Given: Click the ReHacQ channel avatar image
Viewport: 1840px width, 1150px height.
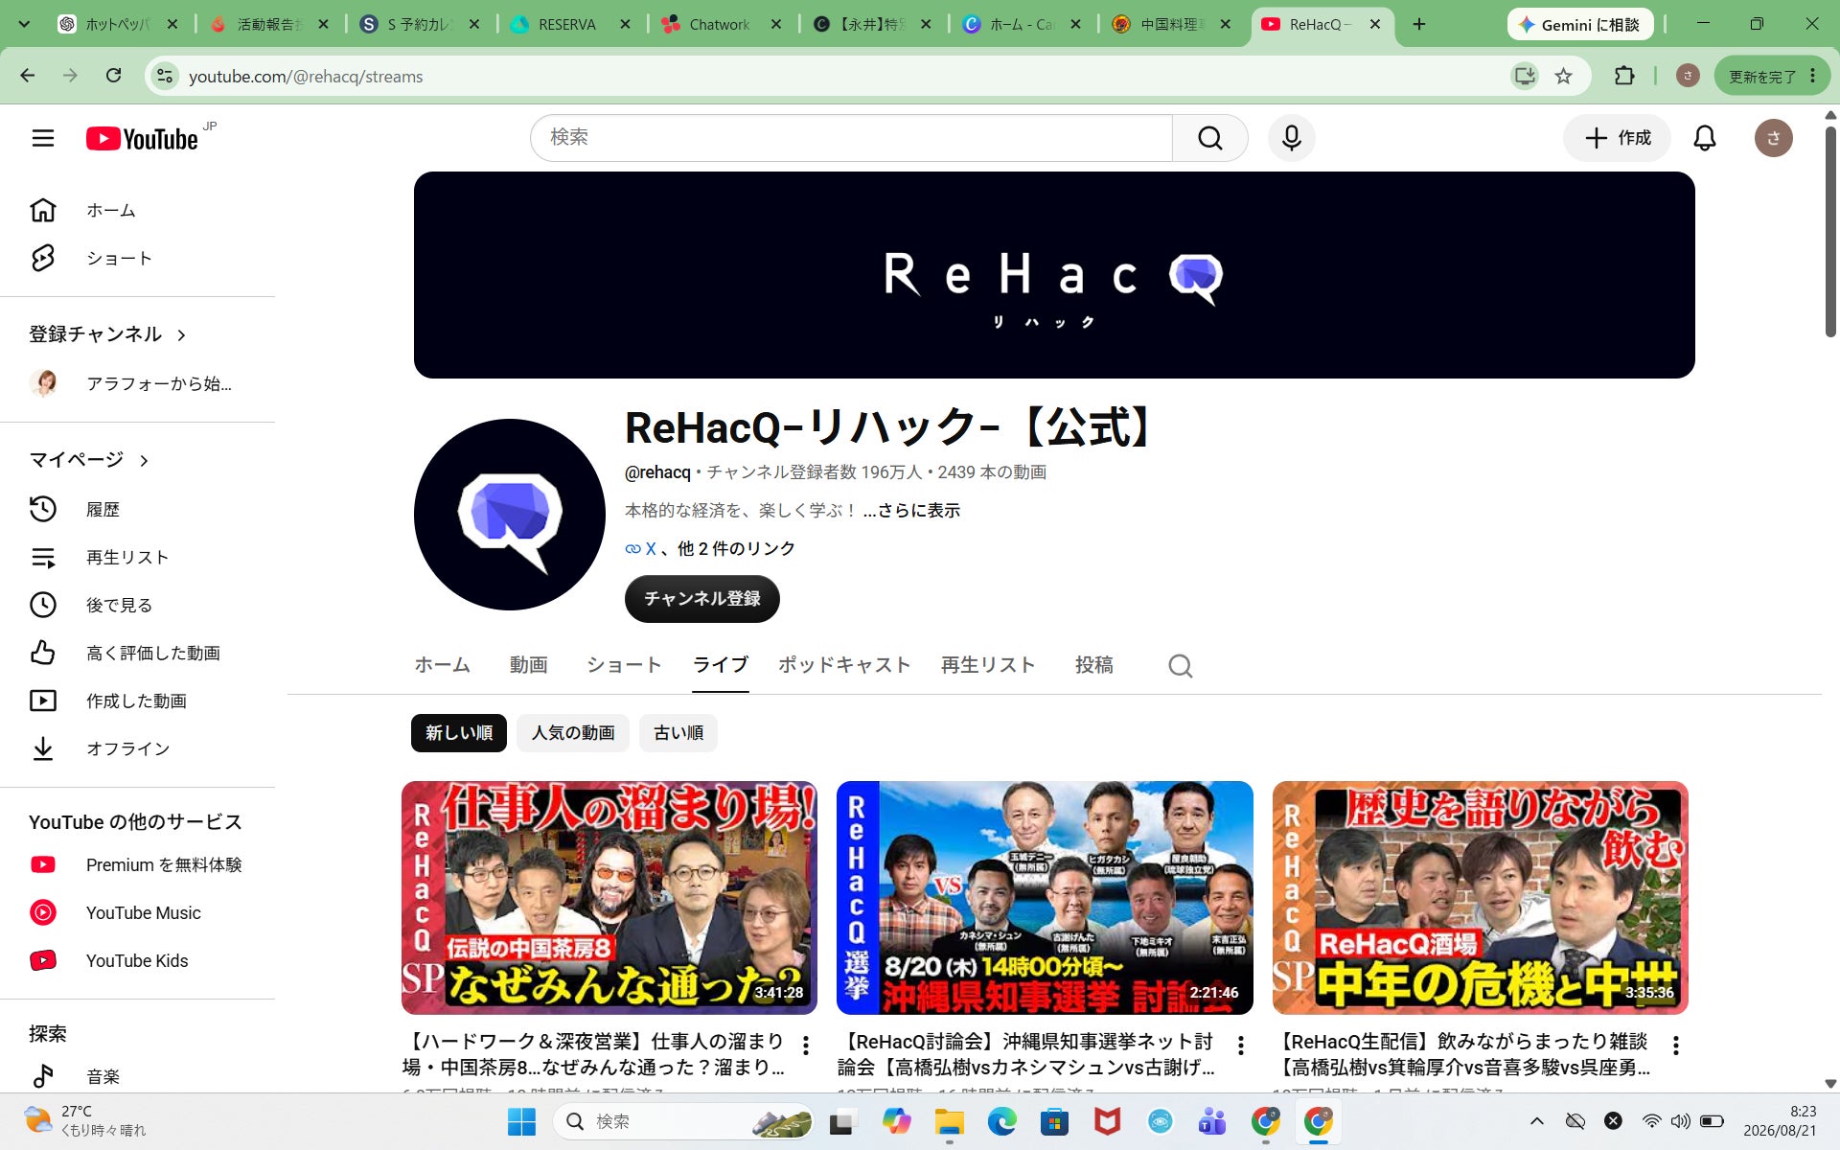Looking at the screenshot, I should 510,515.
